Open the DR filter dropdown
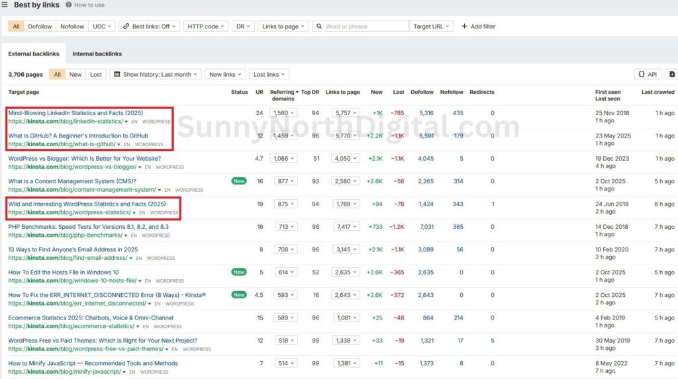 (x=243, y=26)
